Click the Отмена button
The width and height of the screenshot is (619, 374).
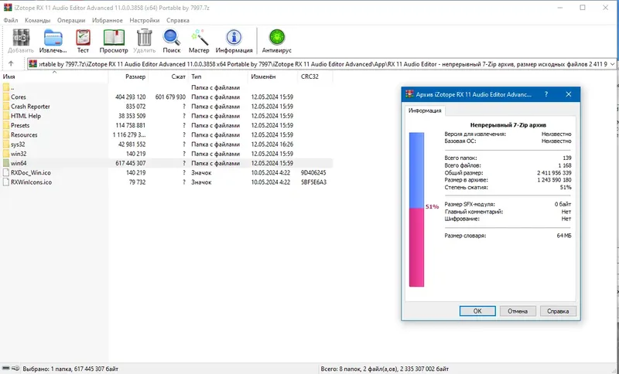[518, 311]
